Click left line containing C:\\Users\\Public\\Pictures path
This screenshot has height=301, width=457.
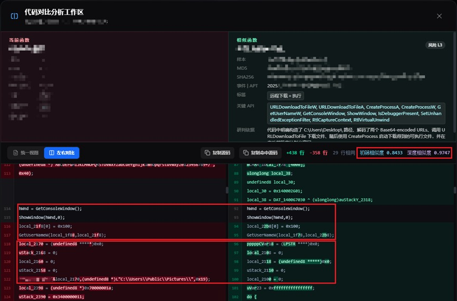(x=115, y=279)
